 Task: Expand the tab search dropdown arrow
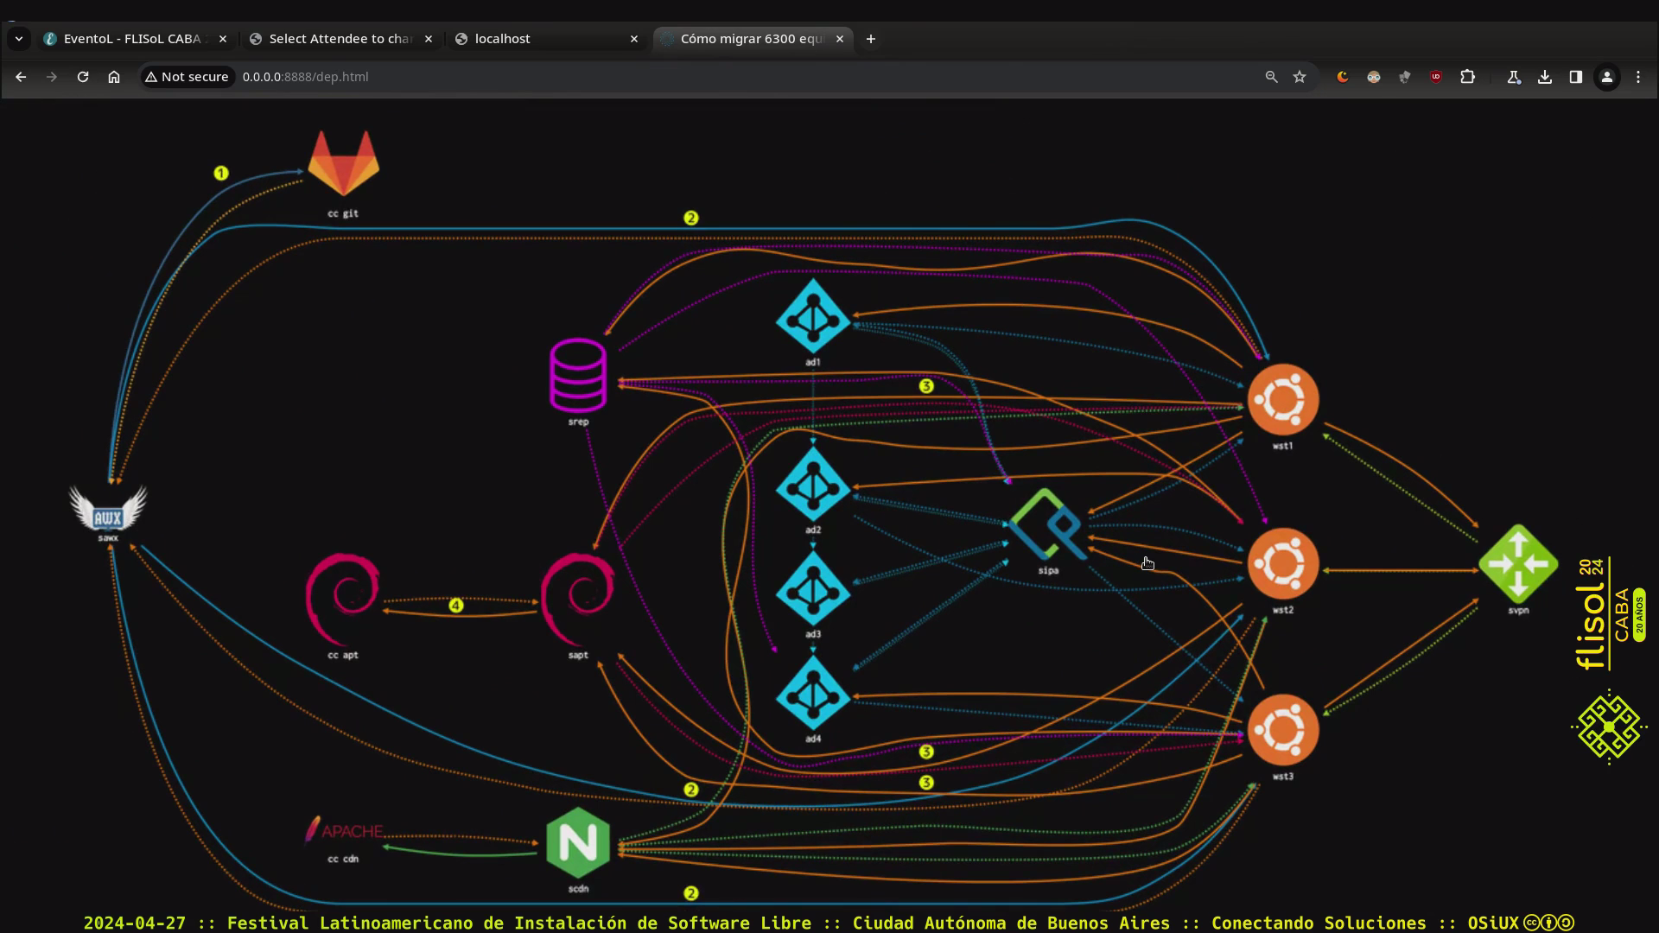click(18, 39)
